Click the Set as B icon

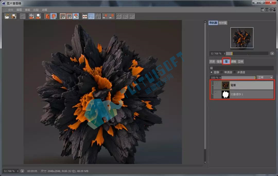(x=112, y=16)
